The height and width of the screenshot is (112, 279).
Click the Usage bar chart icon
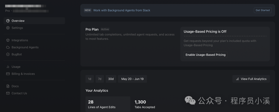pos(8,67)
